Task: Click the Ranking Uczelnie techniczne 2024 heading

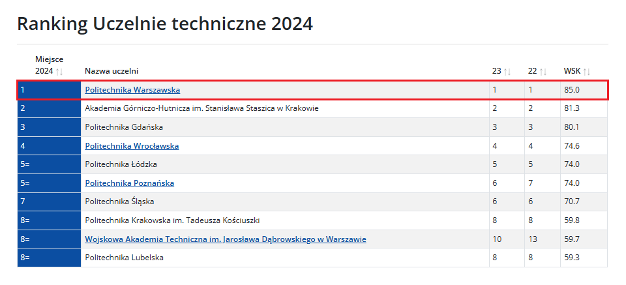Action: tap(165, 24)
